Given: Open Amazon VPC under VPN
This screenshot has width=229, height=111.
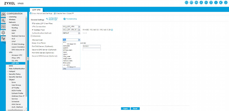Looking at the screenshot, I should tap(17, 55).
